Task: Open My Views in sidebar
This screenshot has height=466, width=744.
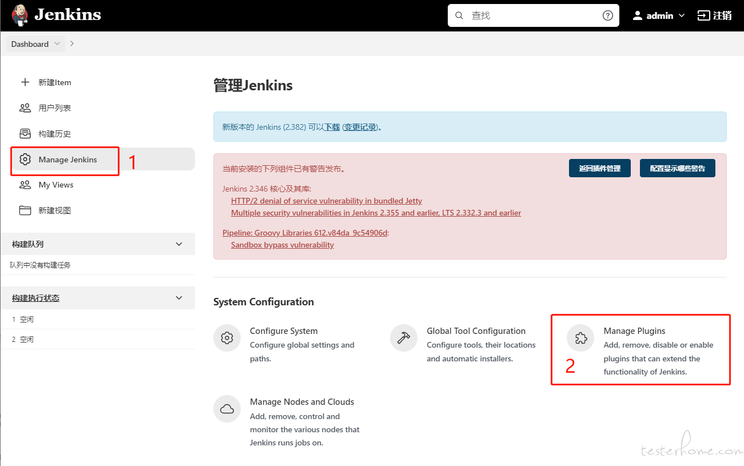Action: (x=56, y=185)
